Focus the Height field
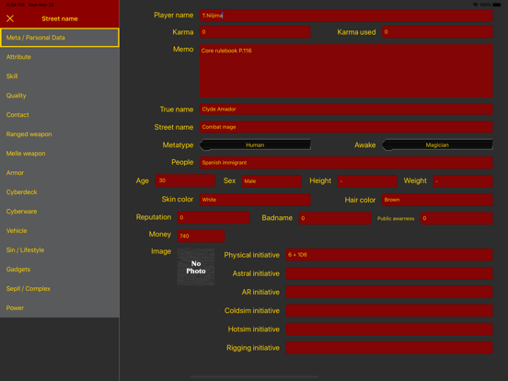This screenshot has height=381, width=508. tap(367, 181)
